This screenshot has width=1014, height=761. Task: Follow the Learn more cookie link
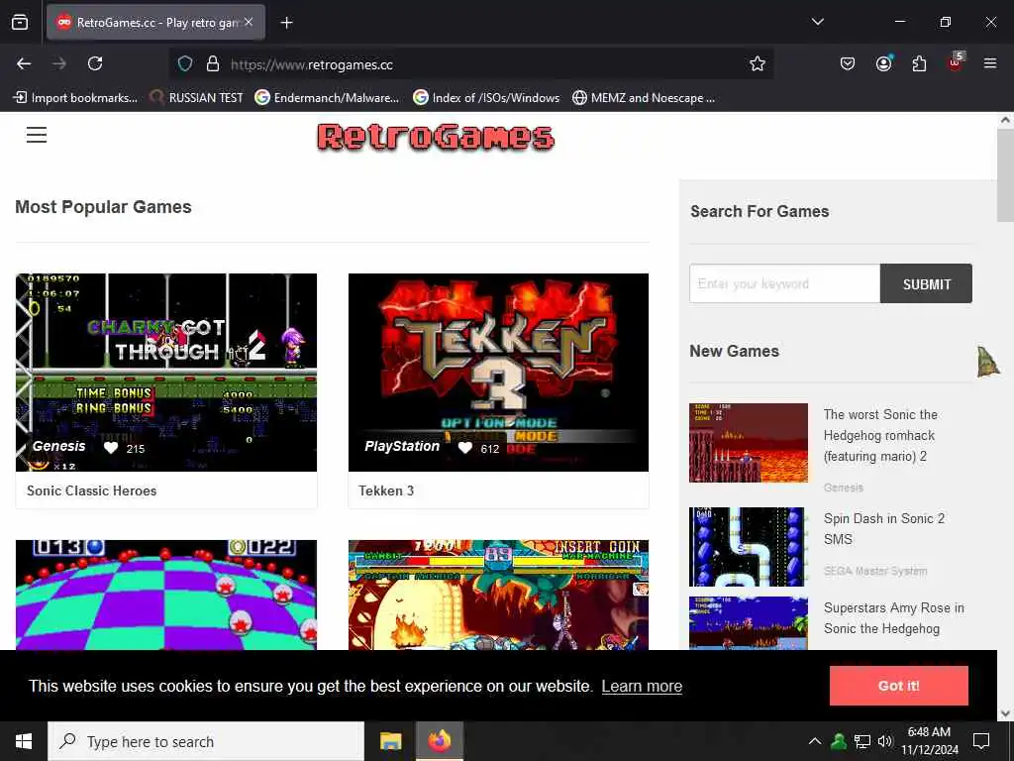(642, 686)
